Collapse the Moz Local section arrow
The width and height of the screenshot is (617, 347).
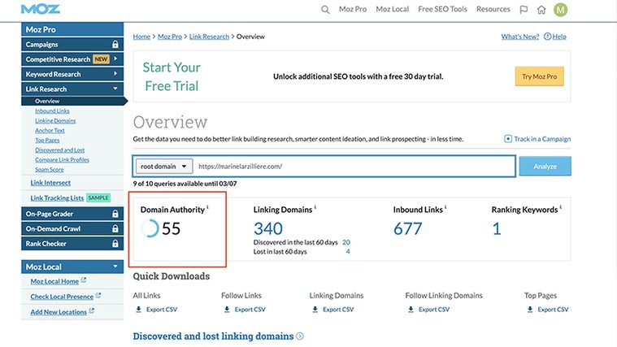pyautogui.click(x=115, y=267)
